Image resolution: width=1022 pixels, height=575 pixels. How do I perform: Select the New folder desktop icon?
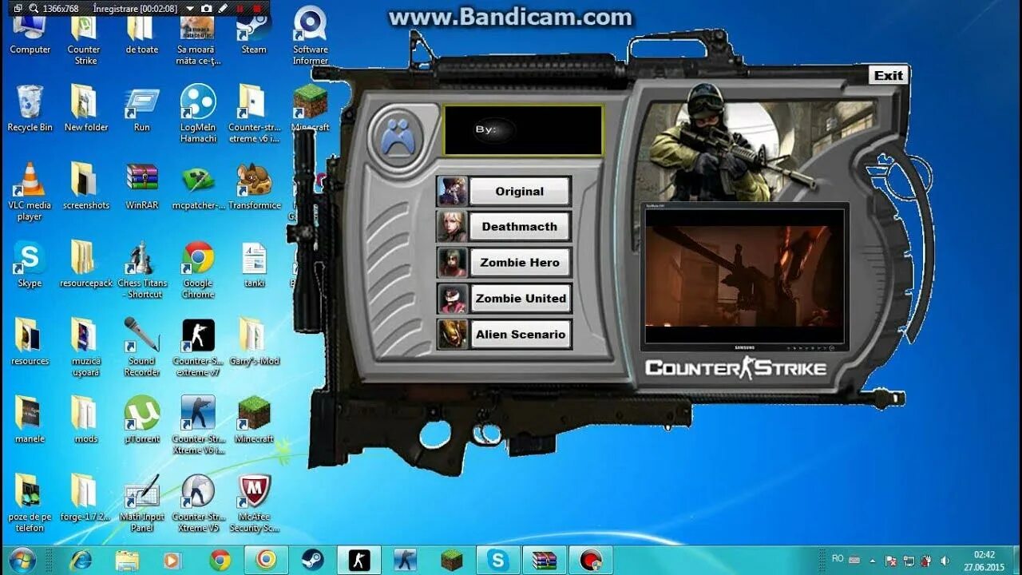(x=85, y=109)
